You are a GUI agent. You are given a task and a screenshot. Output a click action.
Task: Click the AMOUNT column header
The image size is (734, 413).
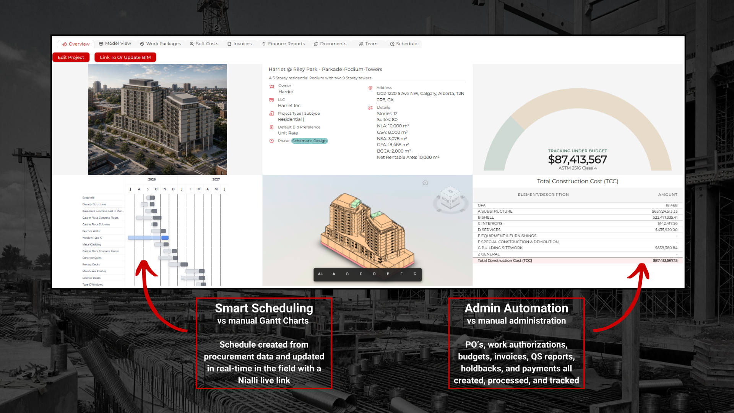coord(667,195)
